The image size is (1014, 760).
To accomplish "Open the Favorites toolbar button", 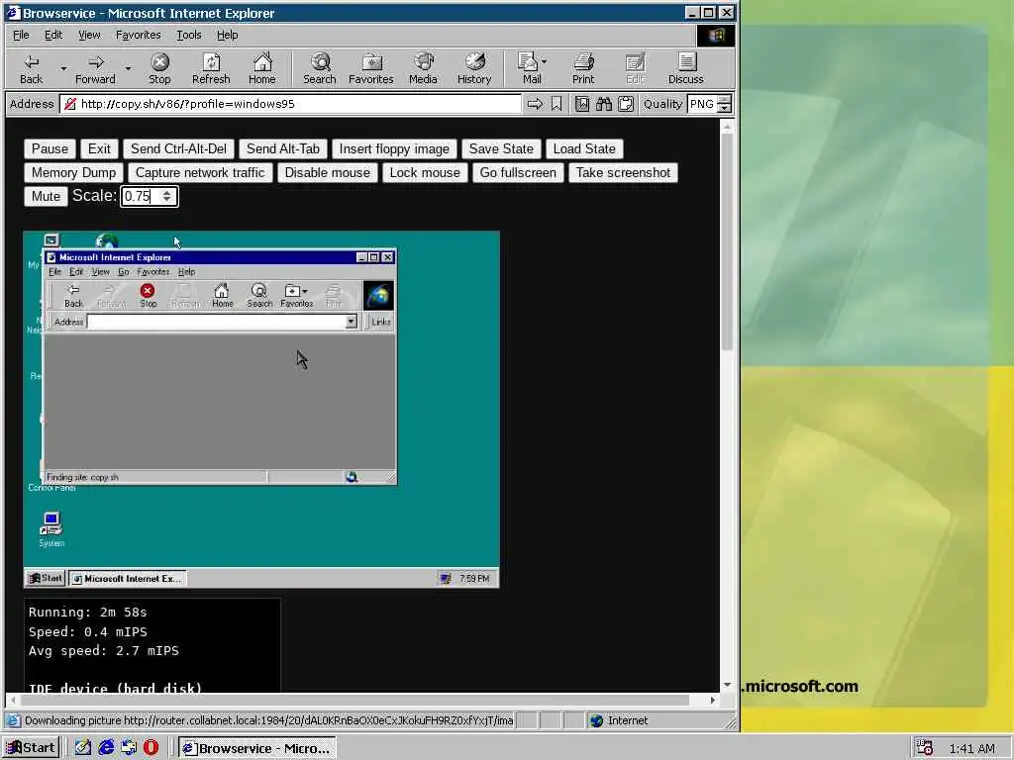I will [x=370, y=68].
